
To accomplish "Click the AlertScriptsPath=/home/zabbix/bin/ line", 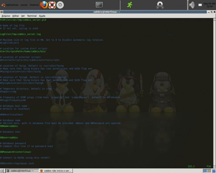I will 23,51.
